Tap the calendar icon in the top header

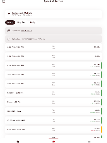click(4, 1)
